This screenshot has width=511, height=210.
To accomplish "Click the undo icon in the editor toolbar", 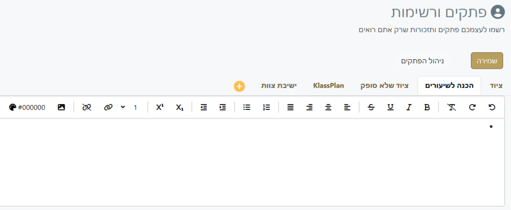I will 492,107.
